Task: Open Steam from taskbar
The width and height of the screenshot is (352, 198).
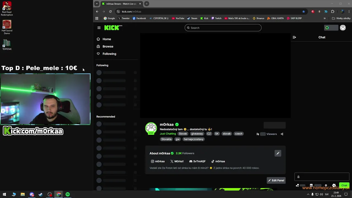Action: pos(40,194)
